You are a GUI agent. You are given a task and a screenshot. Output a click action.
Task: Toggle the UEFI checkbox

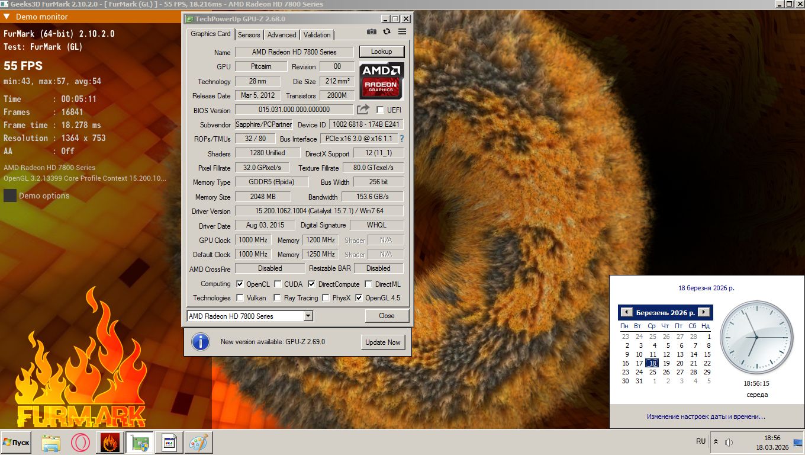tap(380, 110)
